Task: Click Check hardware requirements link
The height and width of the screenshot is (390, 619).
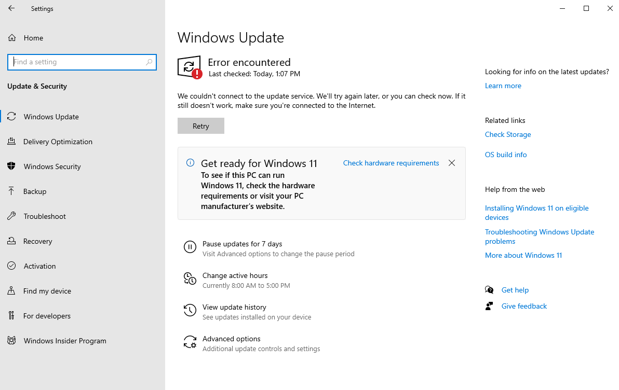Action: (391, 163)
